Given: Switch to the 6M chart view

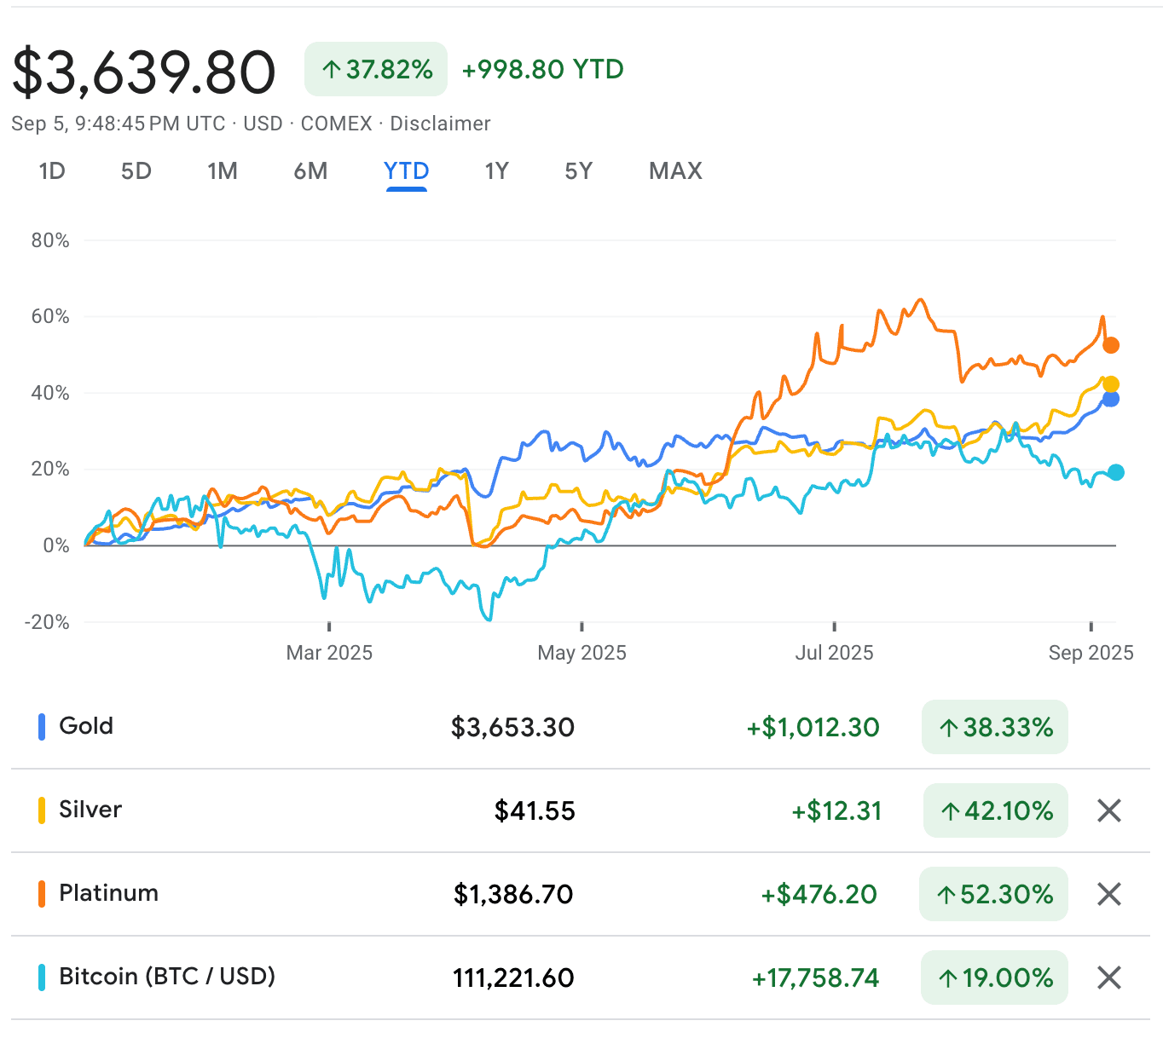Looking at the screenshot, I should [x=310, y=171].
